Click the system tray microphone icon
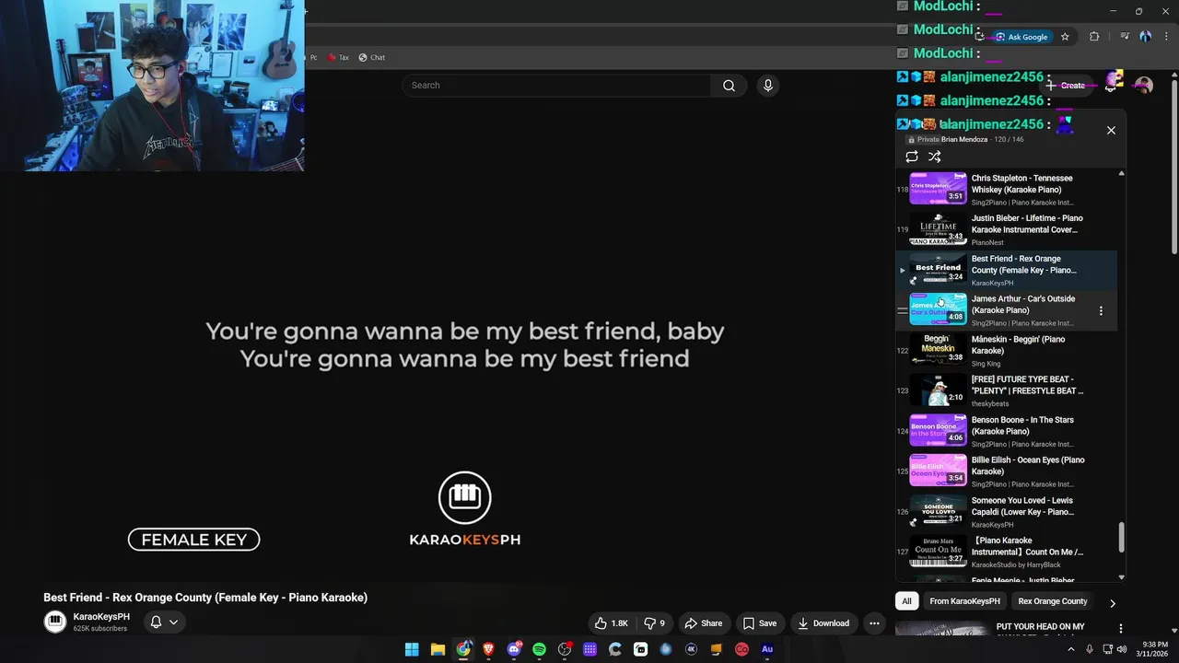This screenshot has height=663, width=1179. click(x=1090, y=649)
